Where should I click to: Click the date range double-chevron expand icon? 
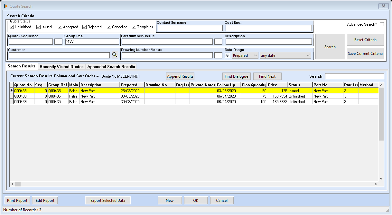point(228,56)
